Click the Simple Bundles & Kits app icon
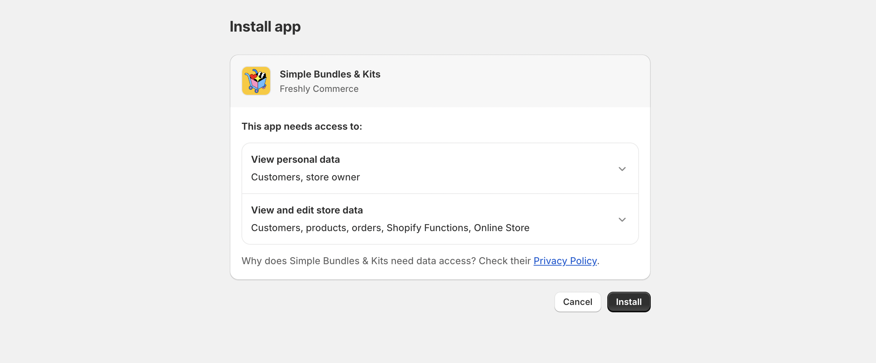 (256, 80)
